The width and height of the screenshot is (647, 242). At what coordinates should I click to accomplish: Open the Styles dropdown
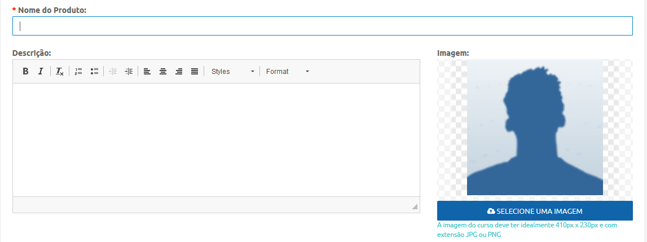click(x=233, y=72)
